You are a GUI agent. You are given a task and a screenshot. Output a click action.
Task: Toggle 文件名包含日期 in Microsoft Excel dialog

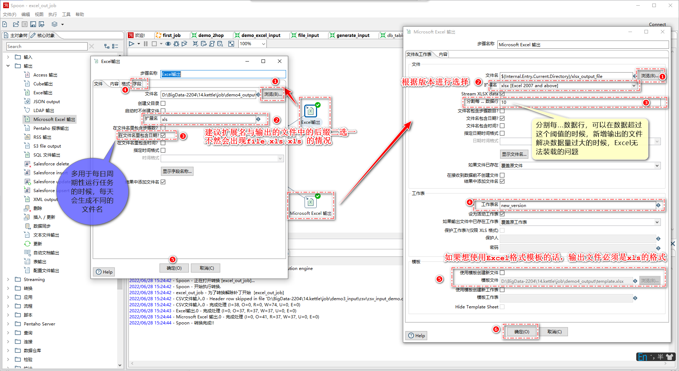502,118
